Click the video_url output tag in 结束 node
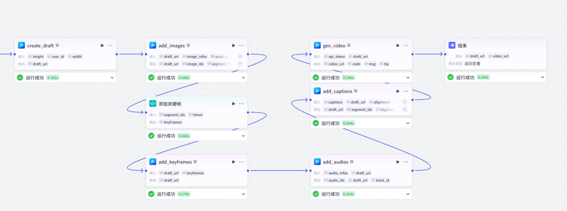This screenshot has width=567, height=211. 500,56
